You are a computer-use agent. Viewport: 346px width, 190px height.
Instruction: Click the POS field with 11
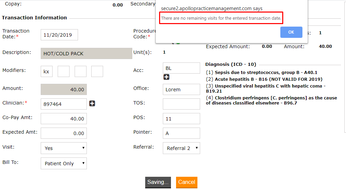181,119
